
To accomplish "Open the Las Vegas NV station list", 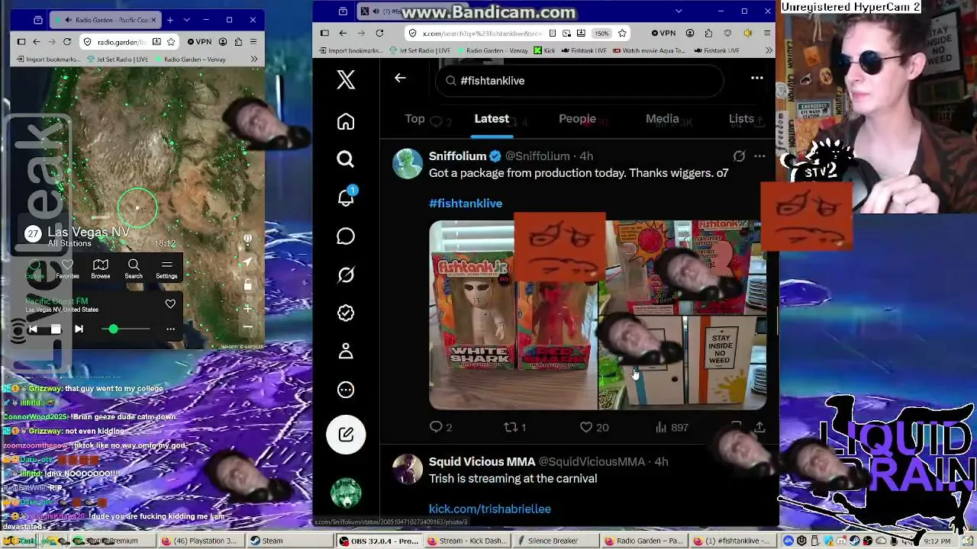I will pos(89,236).
